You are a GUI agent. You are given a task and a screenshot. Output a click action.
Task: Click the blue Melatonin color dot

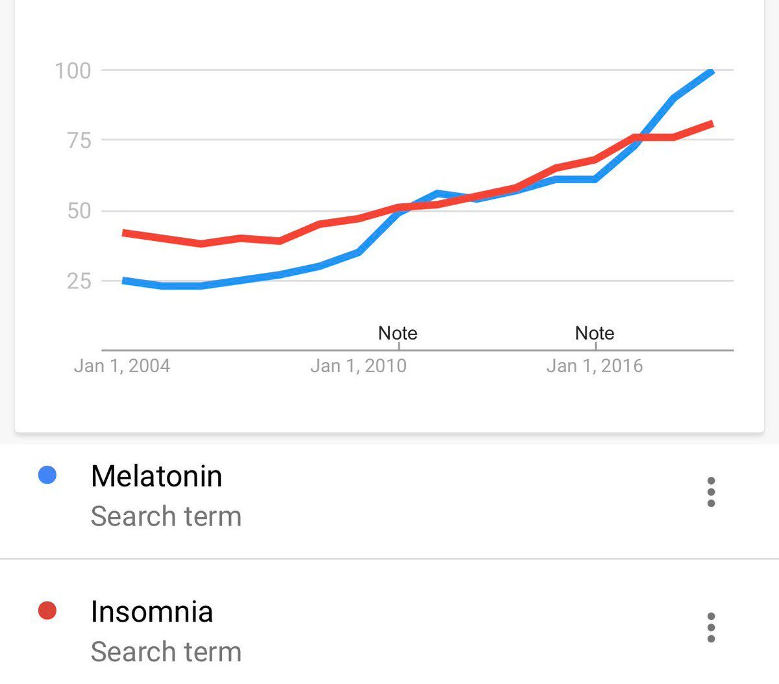tap(47, 475)
